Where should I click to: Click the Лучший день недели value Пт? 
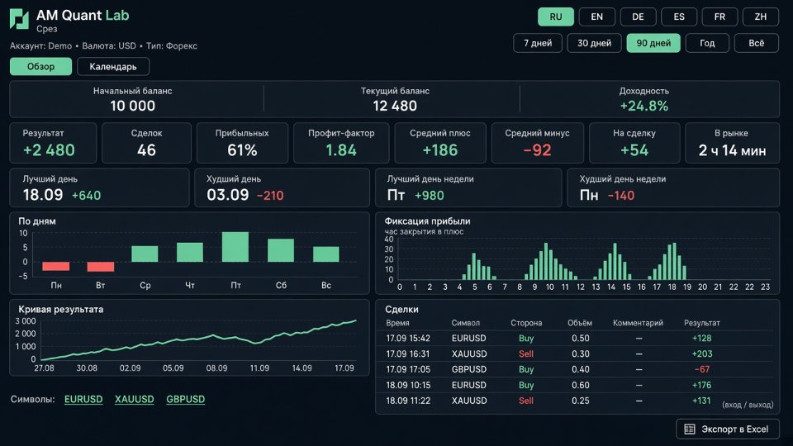point(396,195)
